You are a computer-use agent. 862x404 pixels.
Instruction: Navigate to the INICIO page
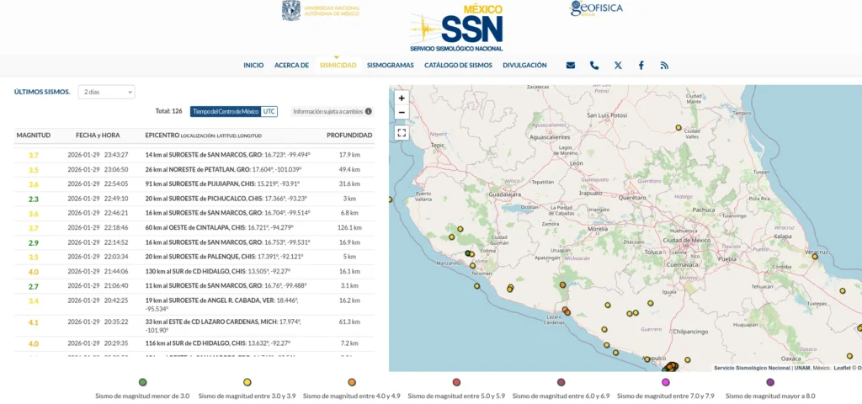(x=253, y=65)
